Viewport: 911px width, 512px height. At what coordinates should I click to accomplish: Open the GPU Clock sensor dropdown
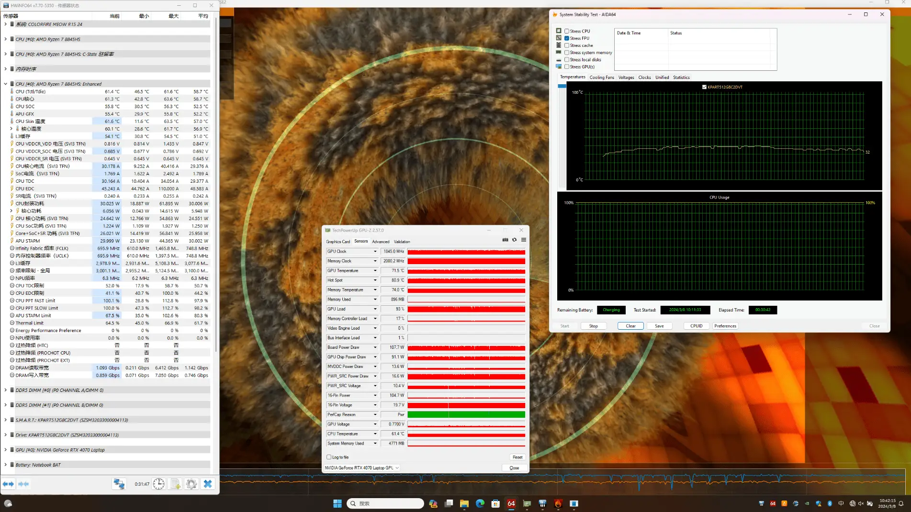(x=375, y=251)
